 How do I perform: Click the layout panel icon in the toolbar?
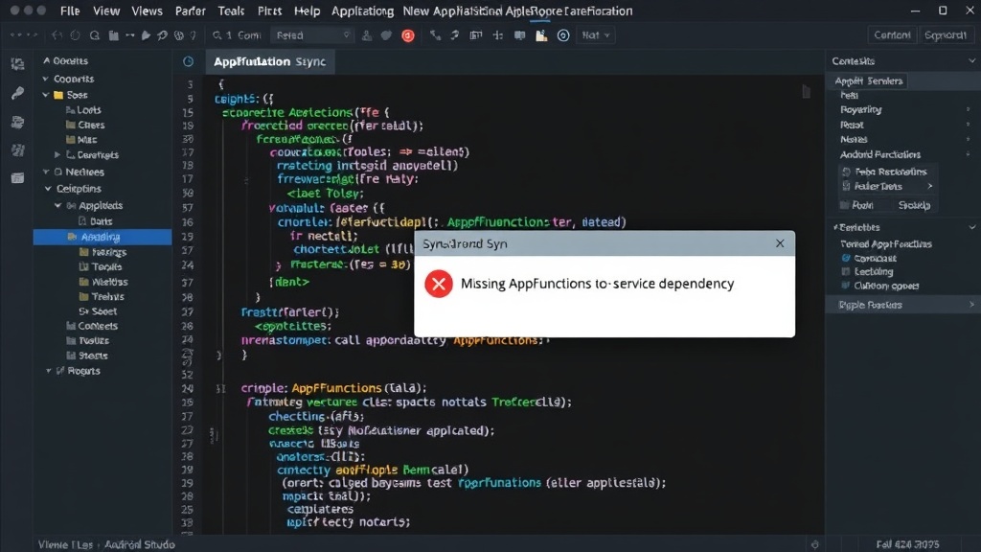(476, 35)
